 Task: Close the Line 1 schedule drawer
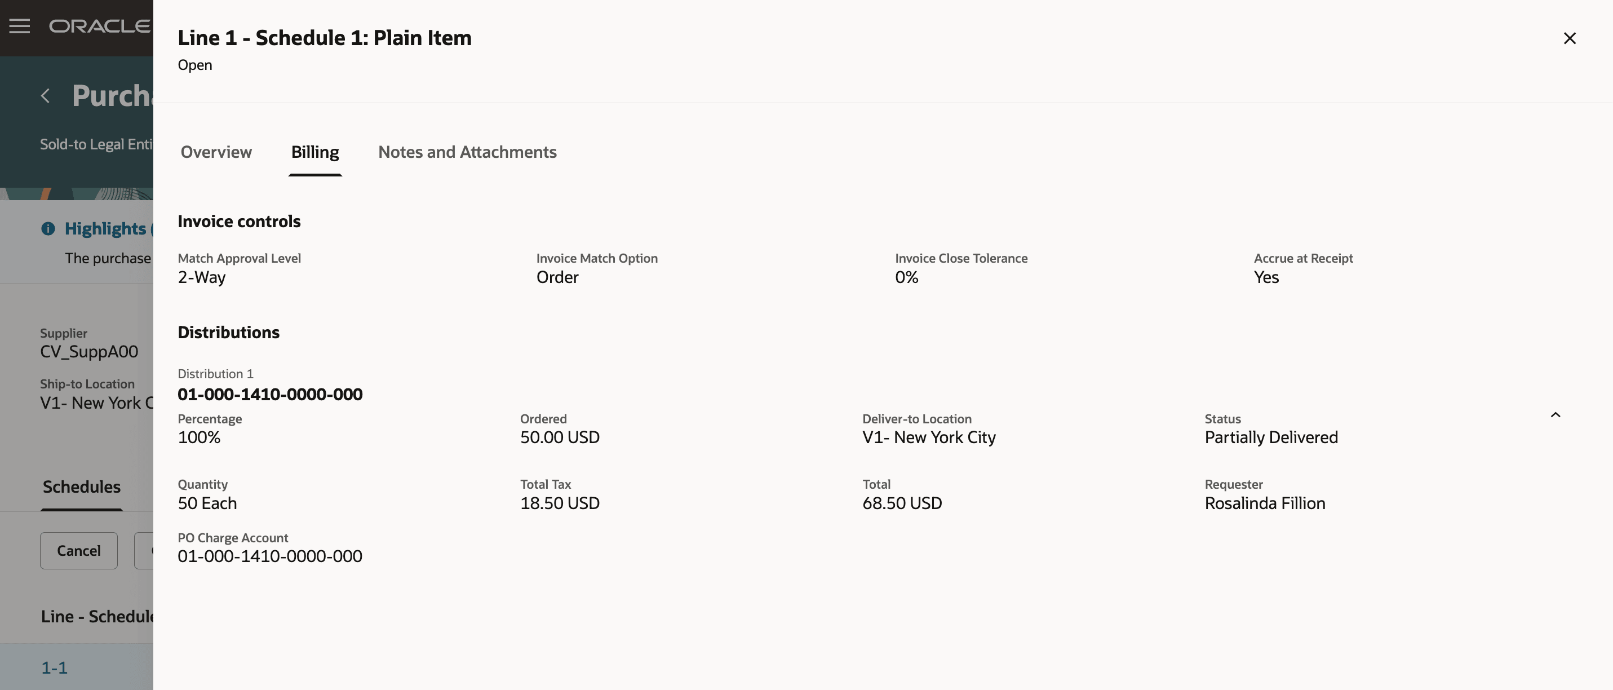pyautogui.click(x=1569, y=38)
